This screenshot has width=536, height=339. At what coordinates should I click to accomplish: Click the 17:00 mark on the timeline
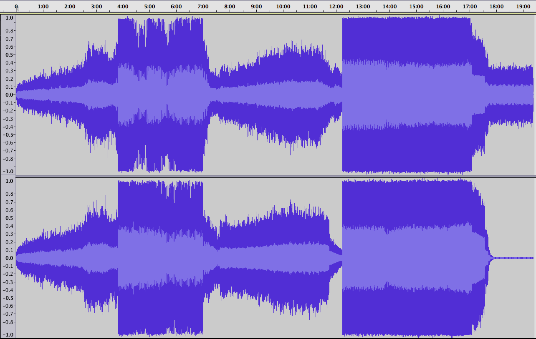pyautogui.click(x=470, y=7)
